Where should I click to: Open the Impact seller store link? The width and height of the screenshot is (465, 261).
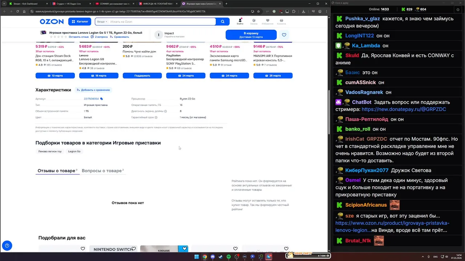pos(169,35)
